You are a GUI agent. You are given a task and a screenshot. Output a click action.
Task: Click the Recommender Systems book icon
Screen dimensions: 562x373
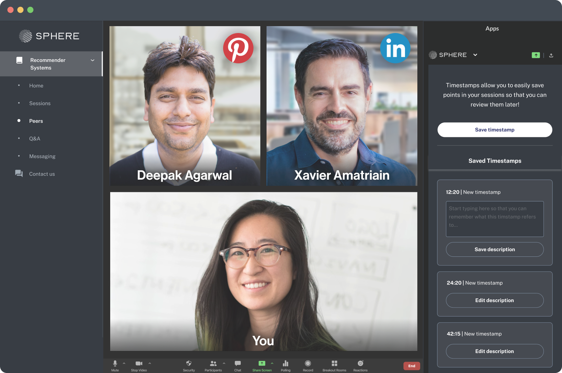(20, 60)
